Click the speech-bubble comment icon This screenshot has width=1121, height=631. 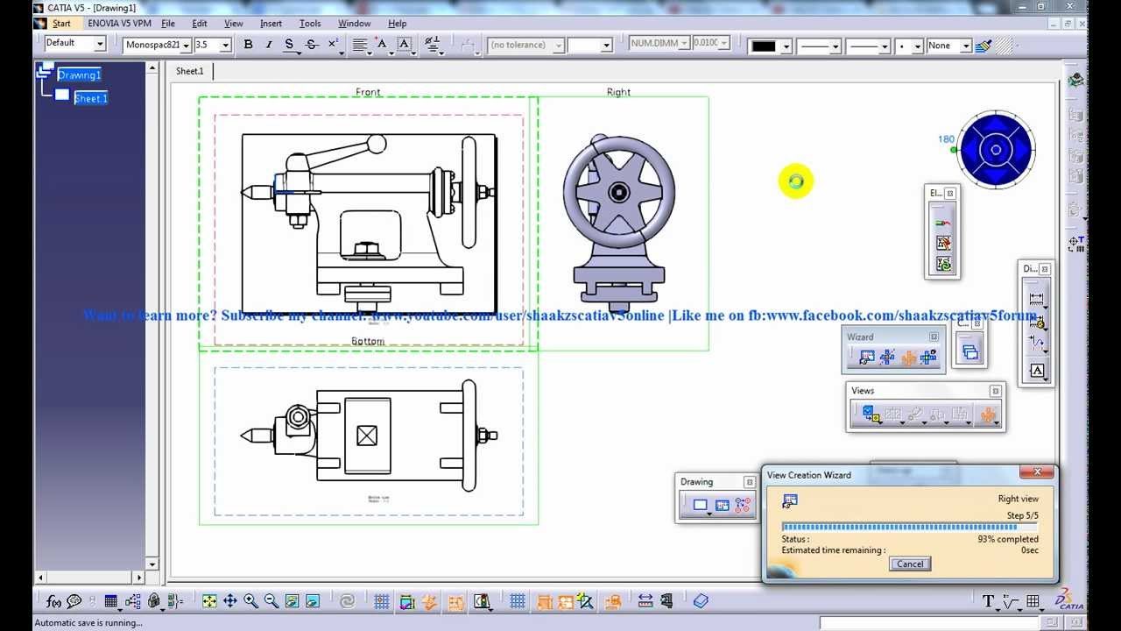74,601
